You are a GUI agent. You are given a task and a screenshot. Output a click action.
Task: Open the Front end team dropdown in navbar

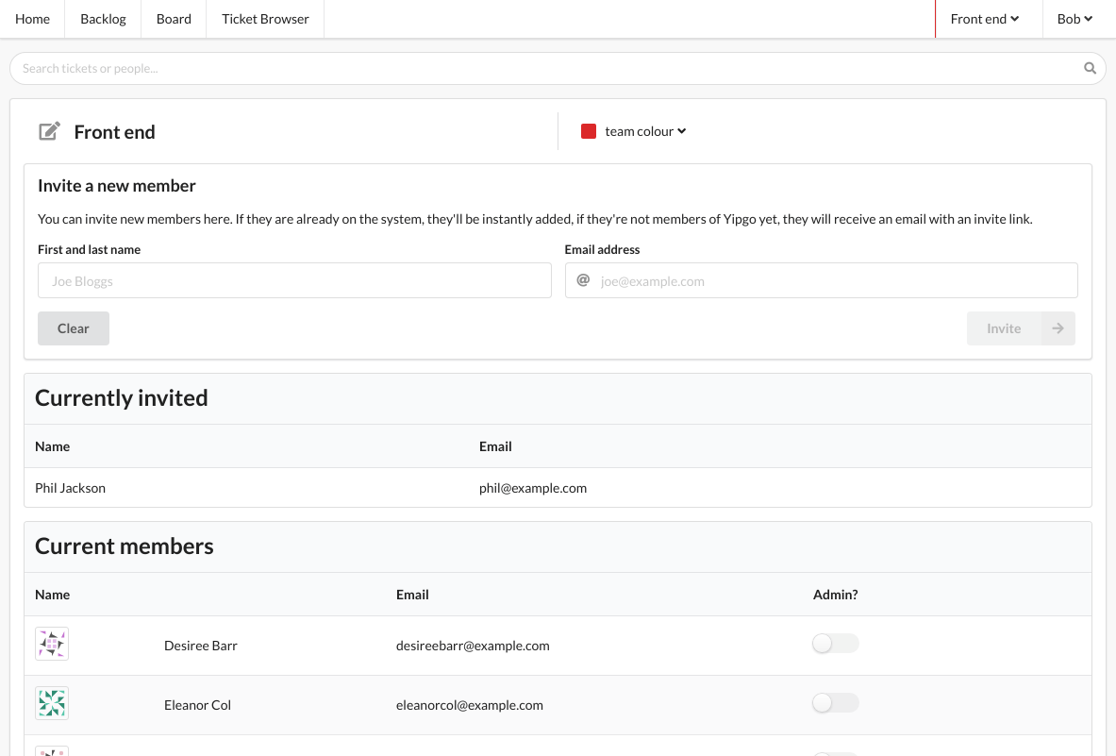click(x=984, y=19)
